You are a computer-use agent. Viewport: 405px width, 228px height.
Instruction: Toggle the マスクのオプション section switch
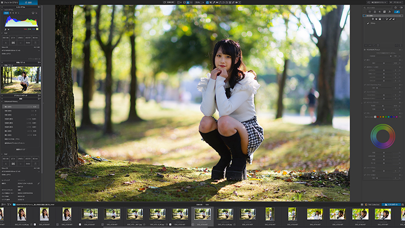click(x=400, y=50)
